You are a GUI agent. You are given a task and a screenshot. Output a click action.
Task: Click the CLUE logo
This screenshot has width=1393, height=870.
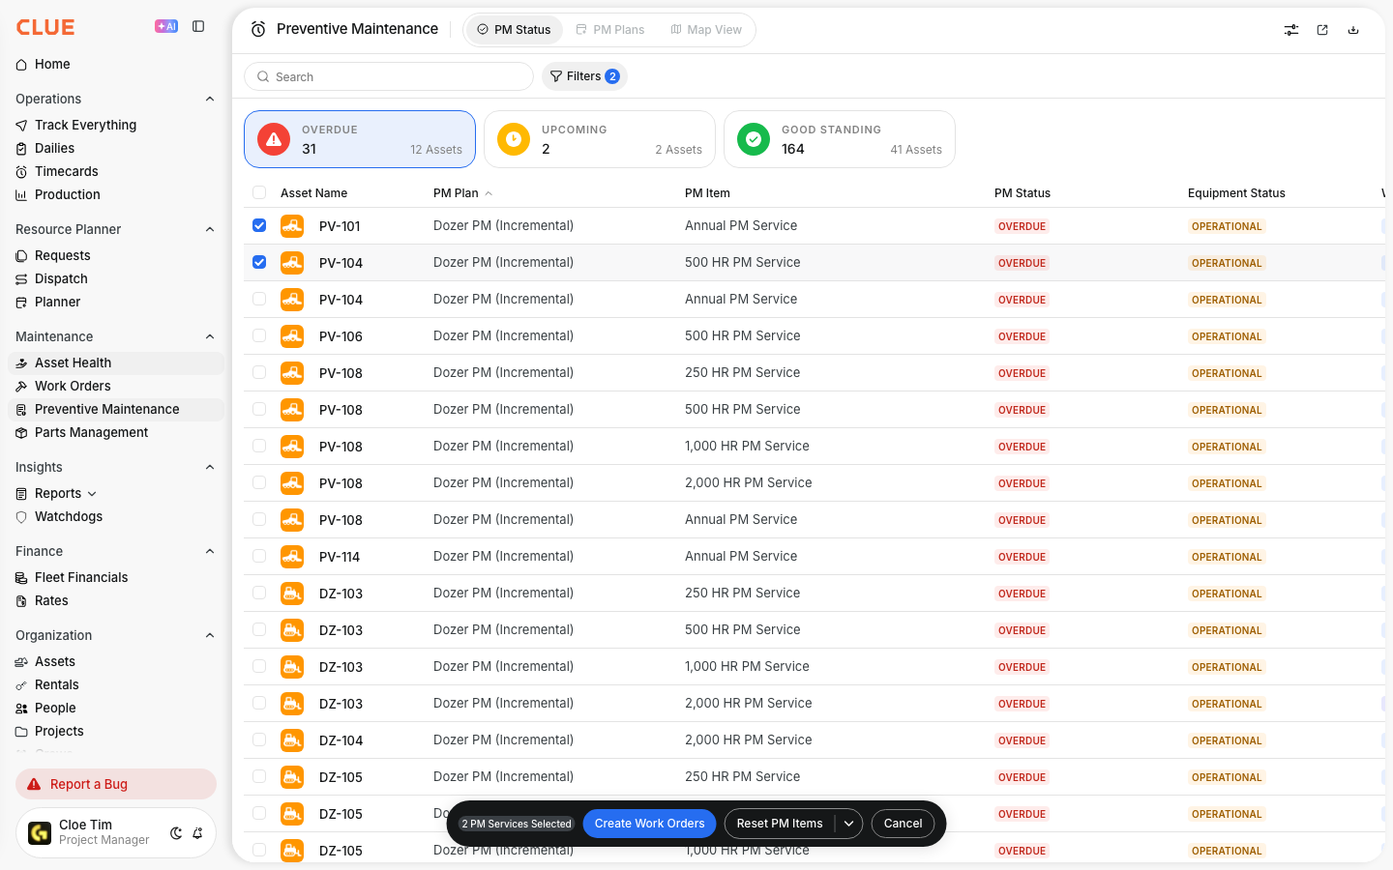pyautogui.click(x=45, y=27)
